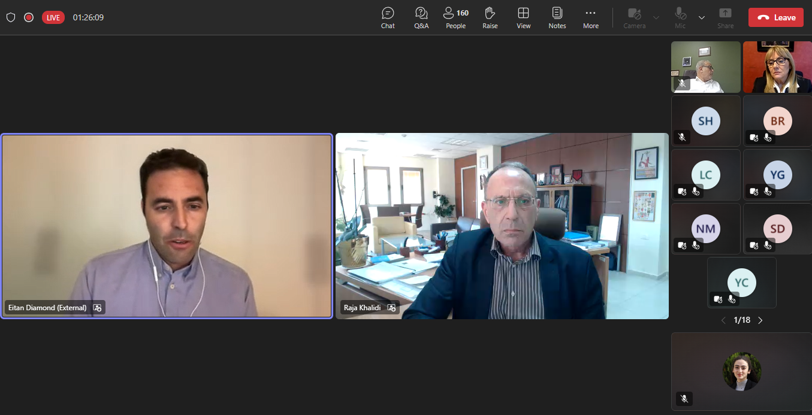812x415 pixels.
Task: Select Raja Khalidi's video tile
Action: 502,226
